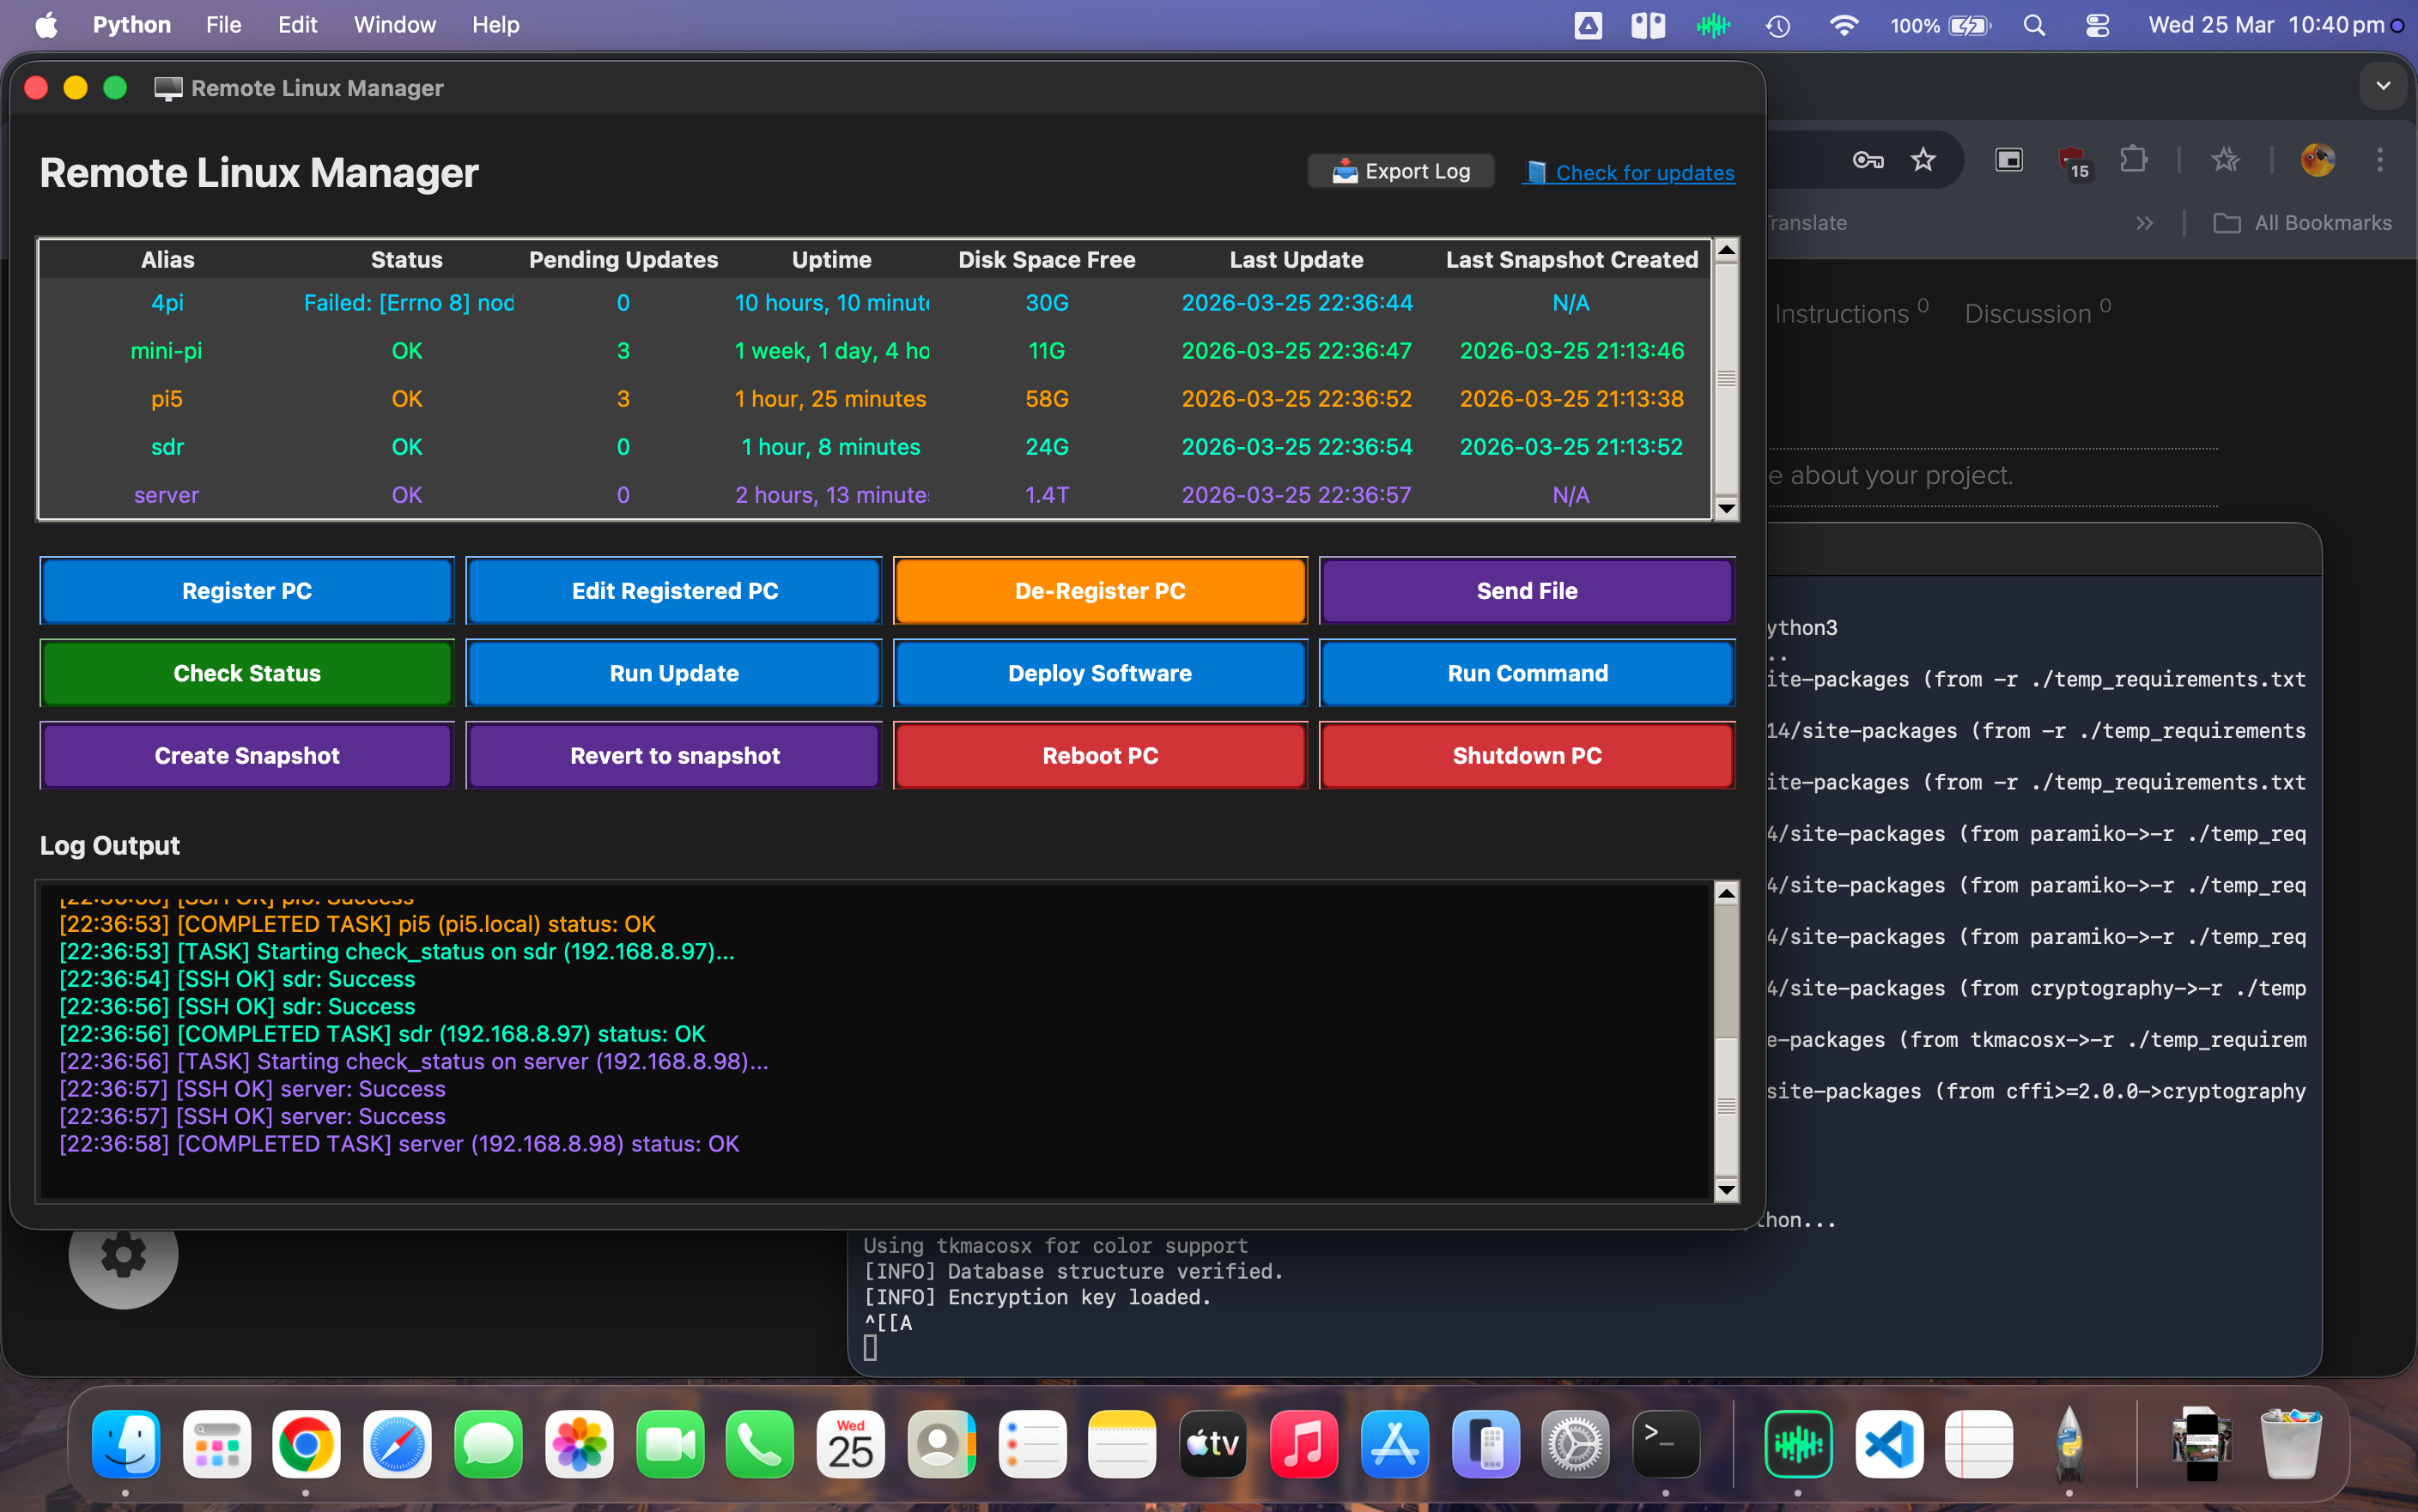Open Spotlight search in the menu bar
The width and height of the screenshot is (2418, 1512).
2034,25
